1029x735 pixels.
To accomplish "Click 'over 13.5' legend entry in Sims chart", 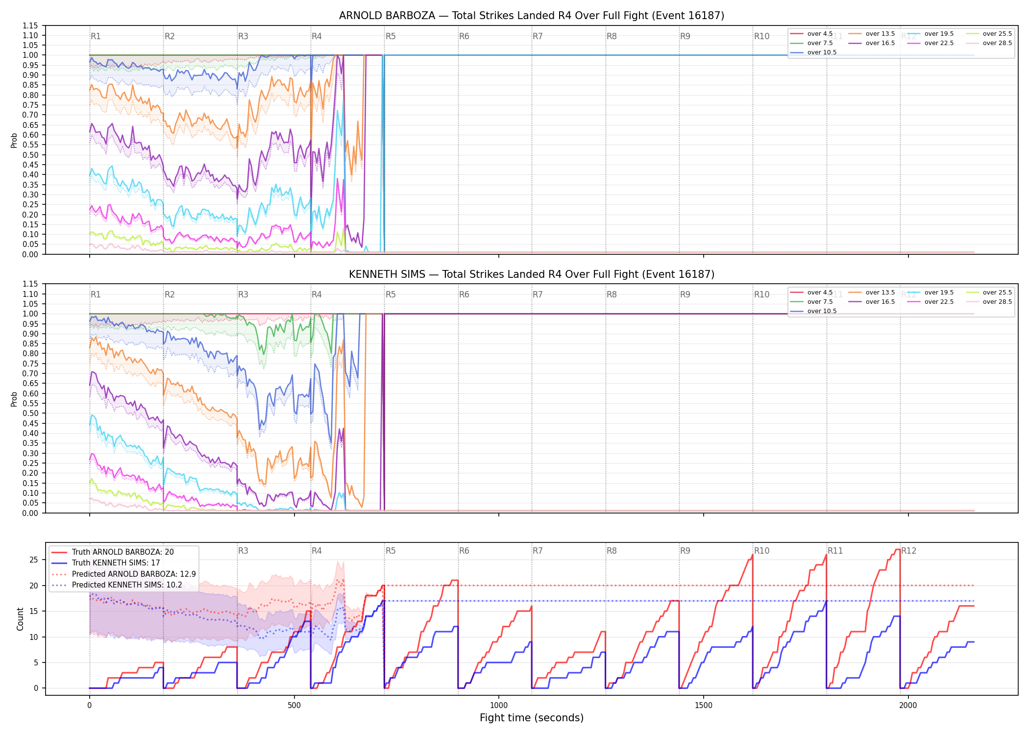I will coord(872,293).
